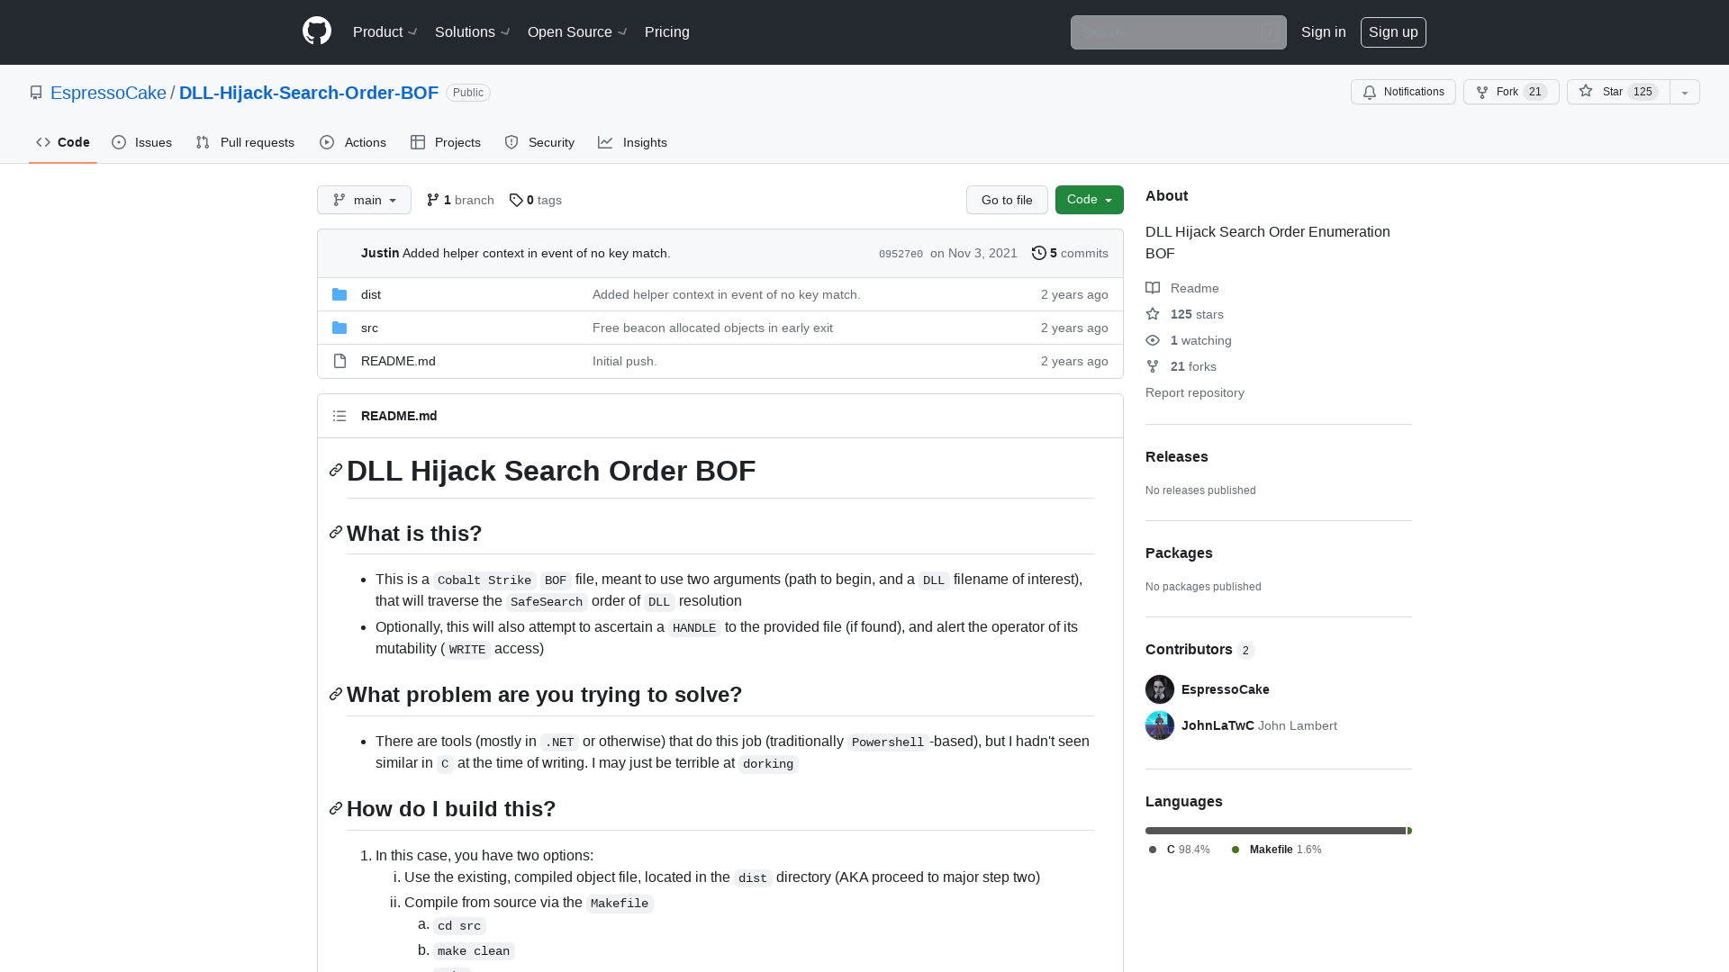Click anchor link icon beside DLL Hijack Search Order BOF heading
This screenshot has height=972, width=1729.
point(336,470)
